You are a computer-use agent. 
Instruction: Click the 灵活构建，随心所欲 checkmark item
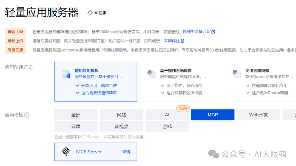[182, 86]
